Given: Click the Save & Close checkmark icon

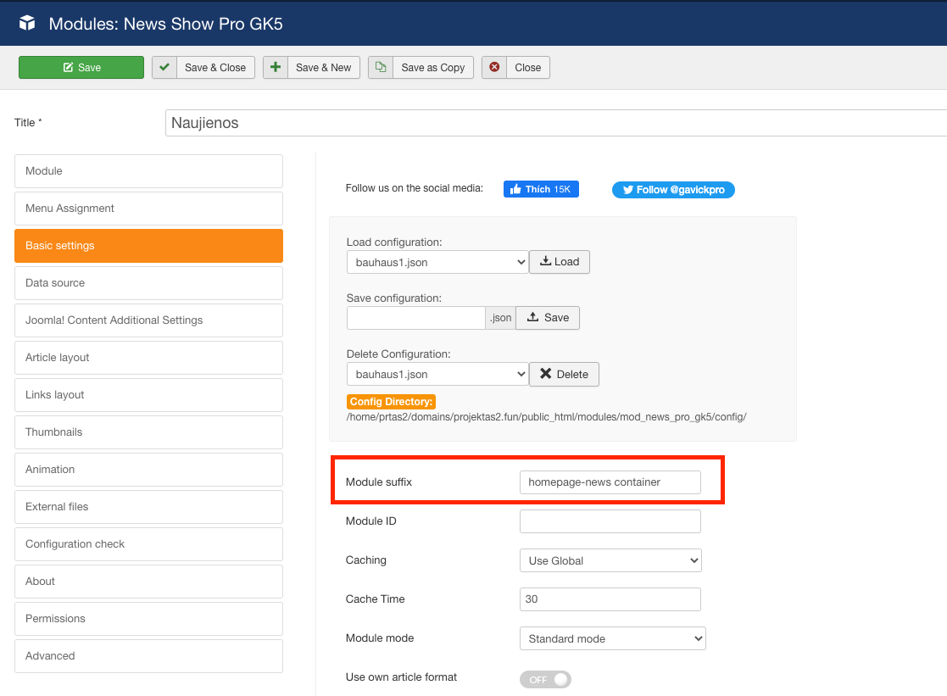Looking at the screenshot, I should point(164,68).
